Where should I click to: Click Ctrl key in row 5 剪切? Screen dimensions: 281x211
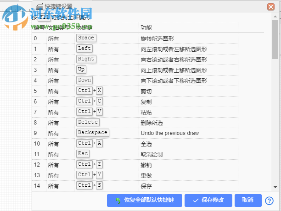pyautogui.click(x=84, y=91)
